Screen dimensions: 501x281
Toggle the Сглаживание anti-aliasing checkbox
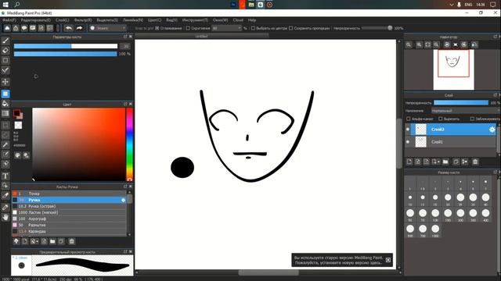157,28
